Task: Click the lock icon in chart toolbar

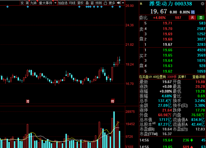Action: (105, 3)
